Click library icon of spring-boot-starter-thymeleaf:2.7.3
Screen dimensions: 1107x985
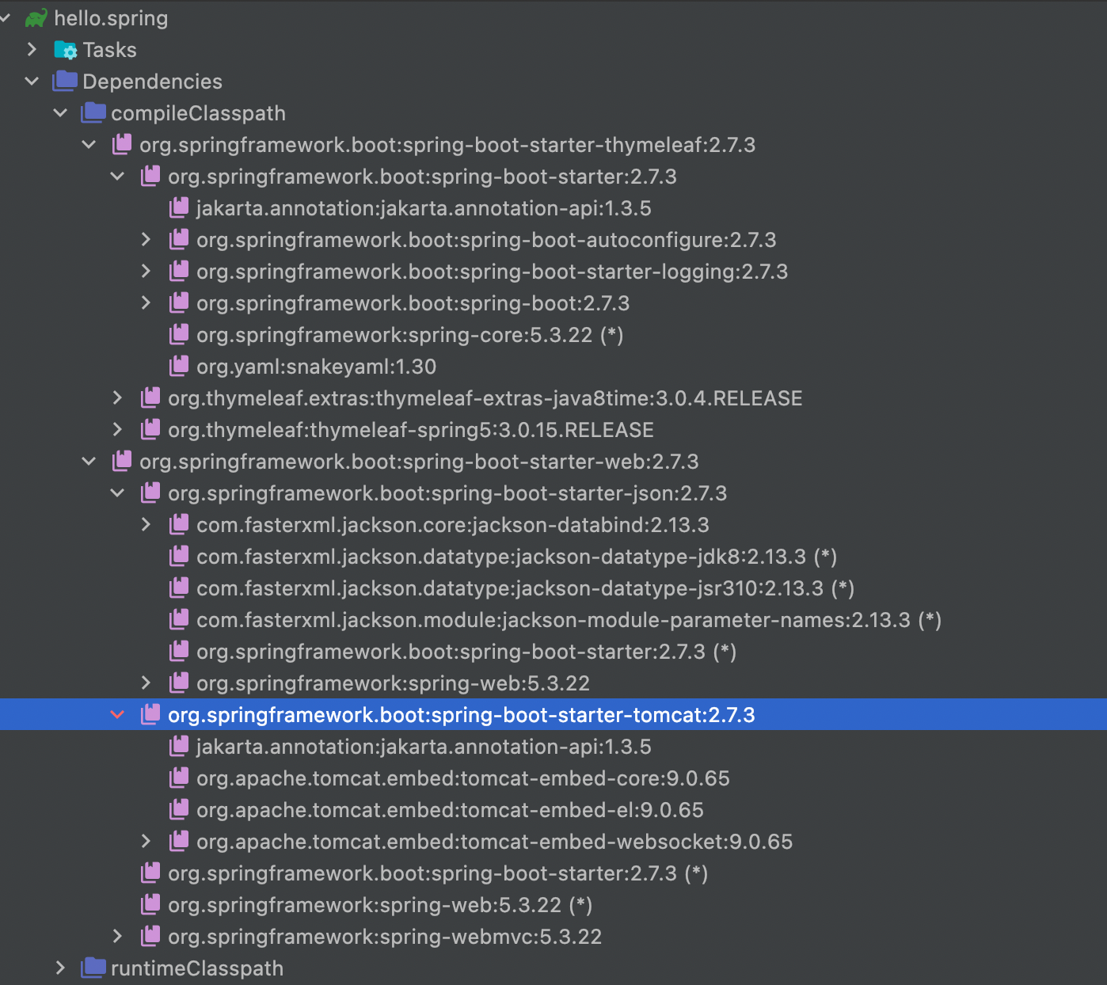pos(122,144)
